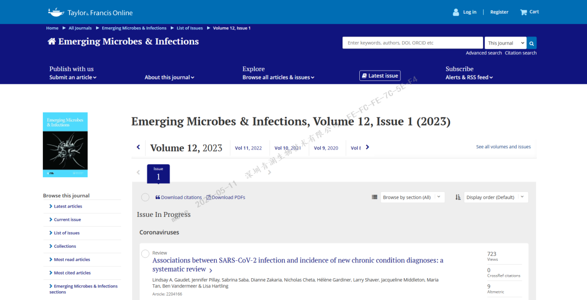Toggle the select-all articles checkbox
Viewport: 587px width, 300px height.
point(145,197)
